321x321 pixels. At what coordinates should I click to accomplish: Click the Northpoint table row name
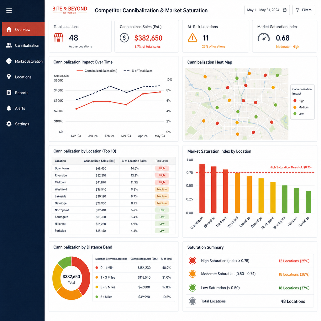tap(62, 210)
